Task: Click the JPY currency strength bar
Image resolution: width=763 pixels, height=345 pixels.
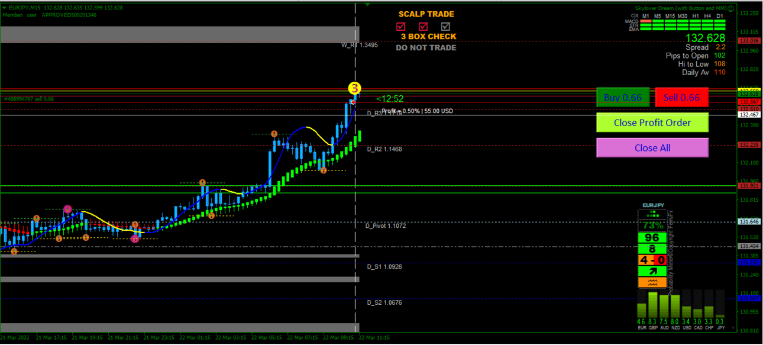Action: click(x=720, y=316)
